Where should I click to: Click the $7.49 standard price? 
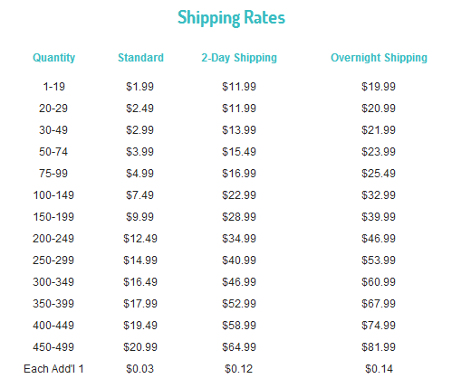pyautogui.click(x=139, y=195)
